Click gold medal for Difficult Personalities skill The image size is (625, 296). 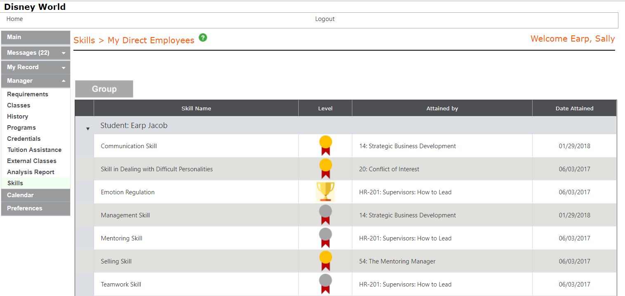[325, 168]
